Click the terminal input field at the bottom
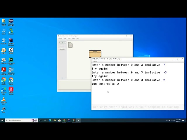This screenshot has width=187, height=140. (138, 107)
